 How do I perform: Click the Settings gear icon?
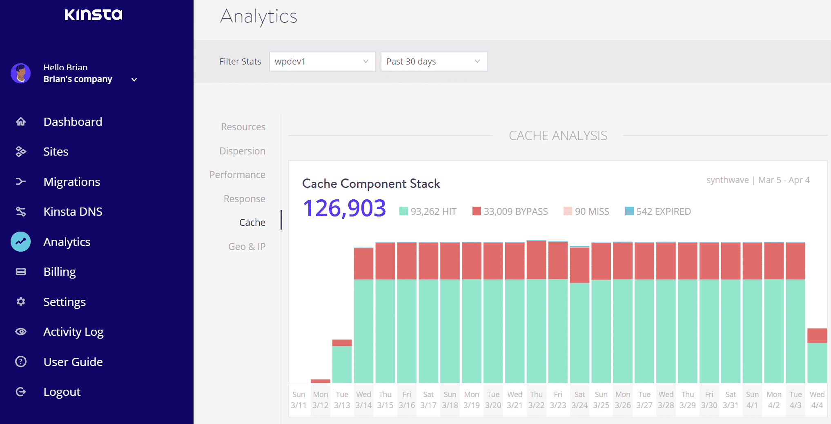(x=21, y=301)
